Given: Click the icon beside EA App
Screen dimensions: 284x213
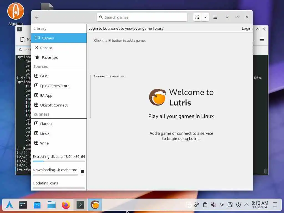Looking at the screenshot, I should [x=36, y=95].
